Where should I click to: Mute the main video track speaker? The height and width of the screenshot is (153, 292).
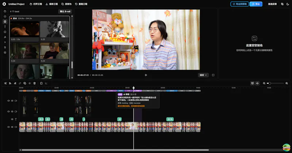8,127
